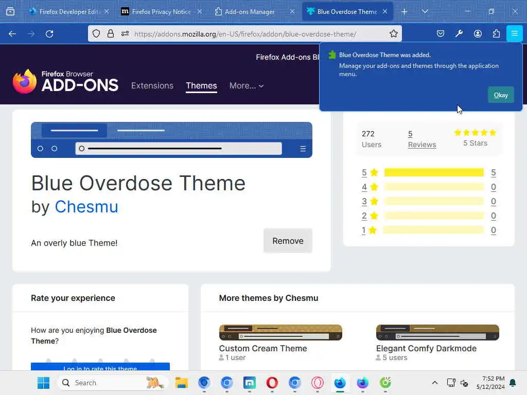
Task: Open the green app icon on taskbar
Action: pos(385,383)
